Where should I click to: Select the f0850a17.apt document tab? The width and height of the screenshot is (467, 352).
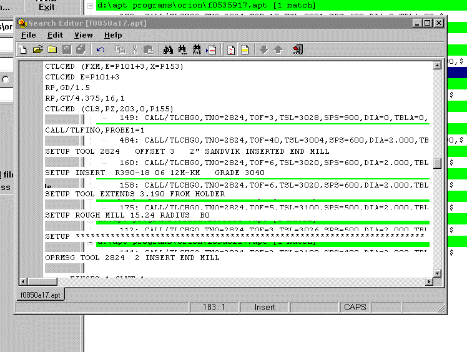click(x=39, y=294)
